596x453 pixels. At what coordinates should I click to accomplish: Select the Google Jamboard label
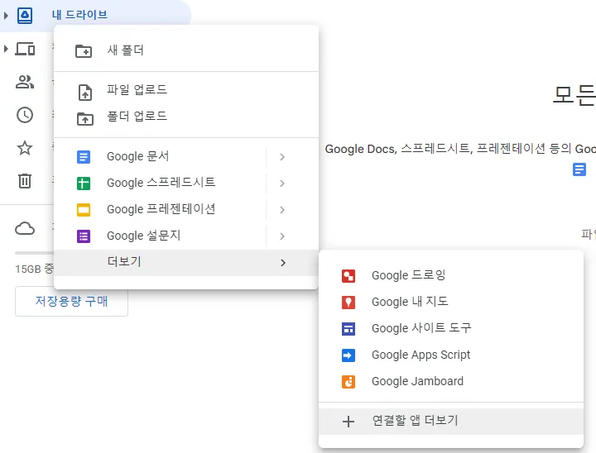click(x=417, y=381)
